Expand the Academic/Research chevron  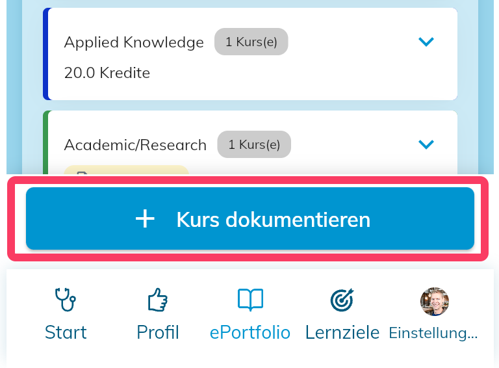click(x=426, y=144)
